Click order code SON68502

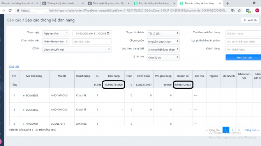click(x=32, y=110)
